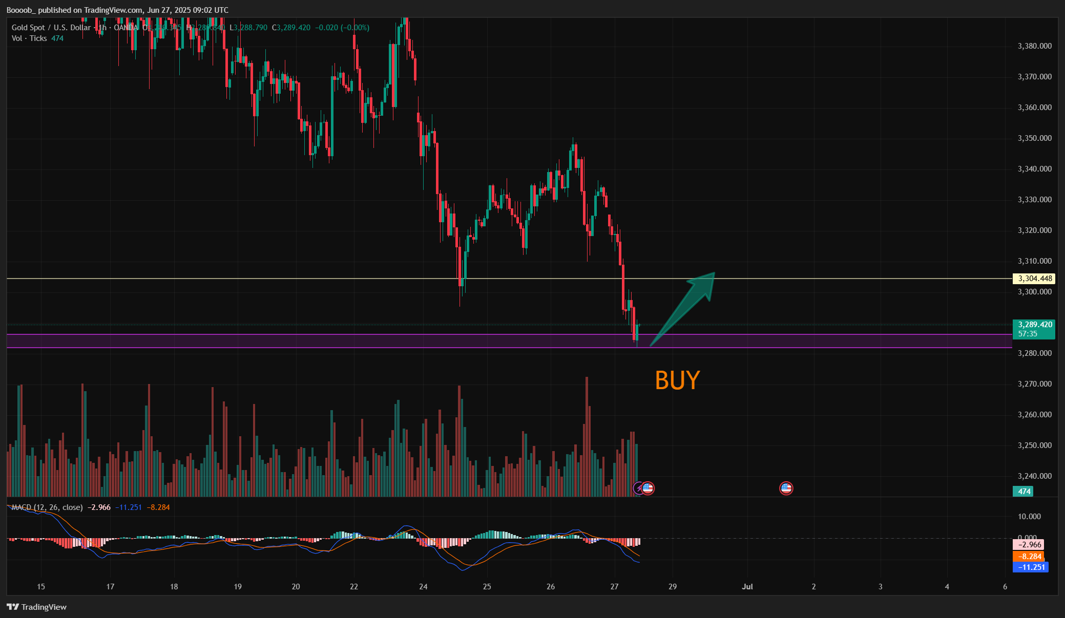Click the orange BUY text annotation
Image resolution: width=1065 pixels, height=618 pixels.
[x=677, y=380]
